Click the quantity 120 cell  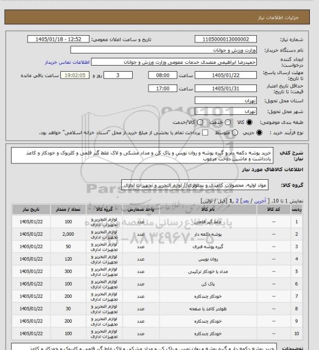[68, 259]
